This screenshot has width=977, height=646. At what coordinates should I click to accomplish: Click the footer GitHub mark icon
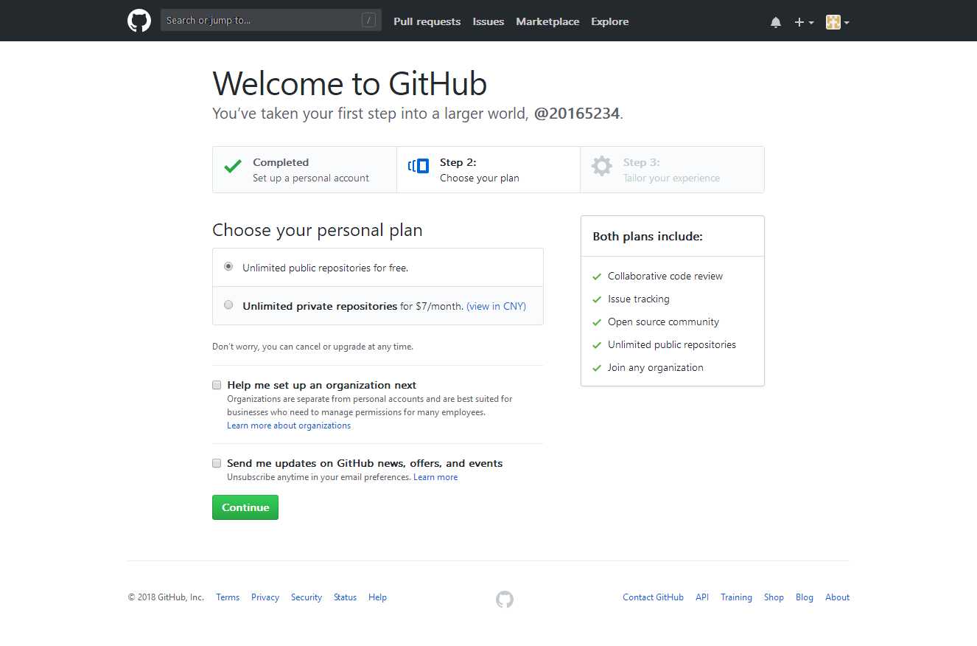505,599
